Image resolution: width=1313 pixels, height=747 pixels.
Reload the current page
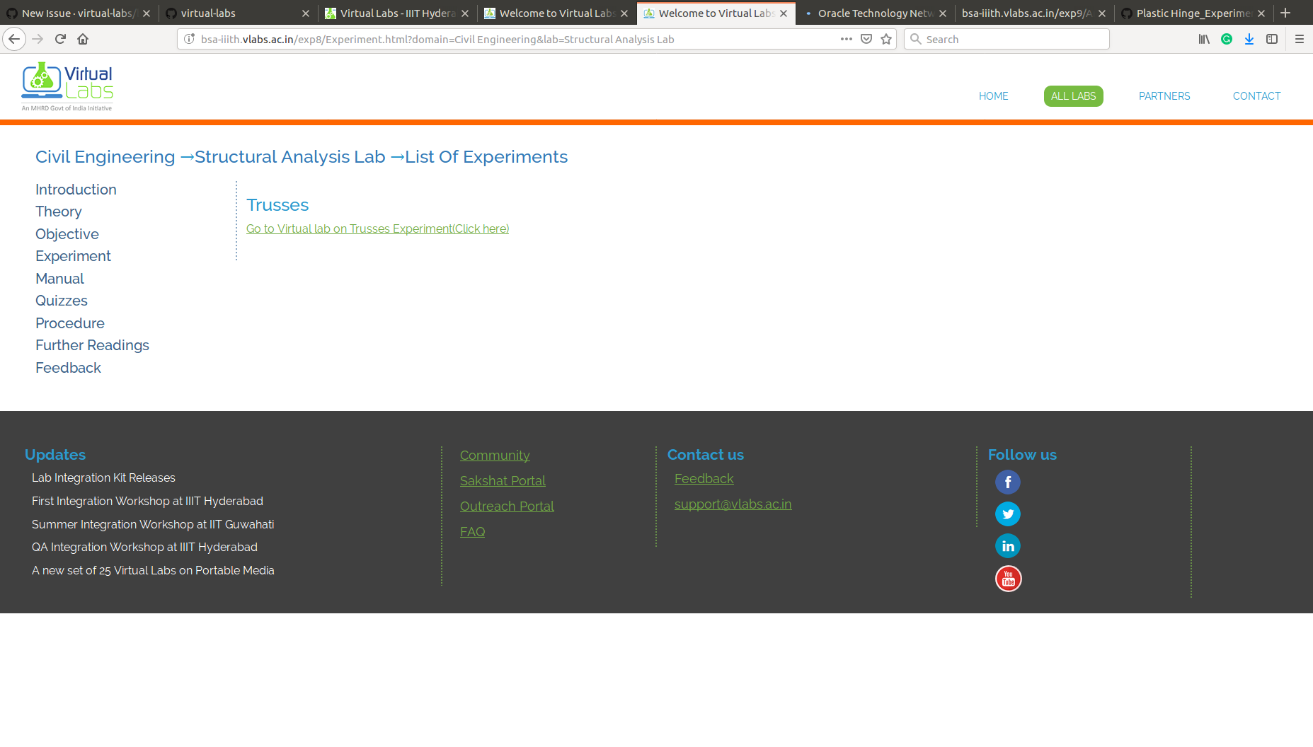(60, 39)
